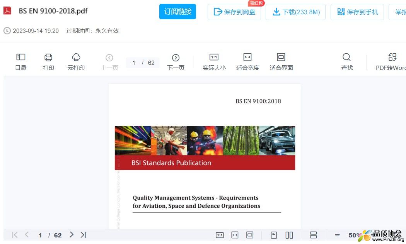Click the 领红包 red badge
Screen dimensions: 406x244
[256, 3]
